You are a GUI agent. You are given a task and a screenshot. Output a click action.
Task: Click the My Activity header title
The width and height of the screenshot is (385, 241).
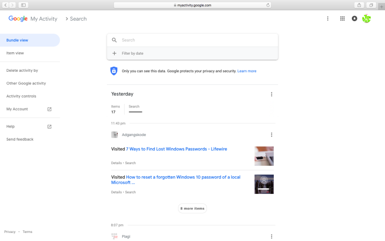coord(44,19)
